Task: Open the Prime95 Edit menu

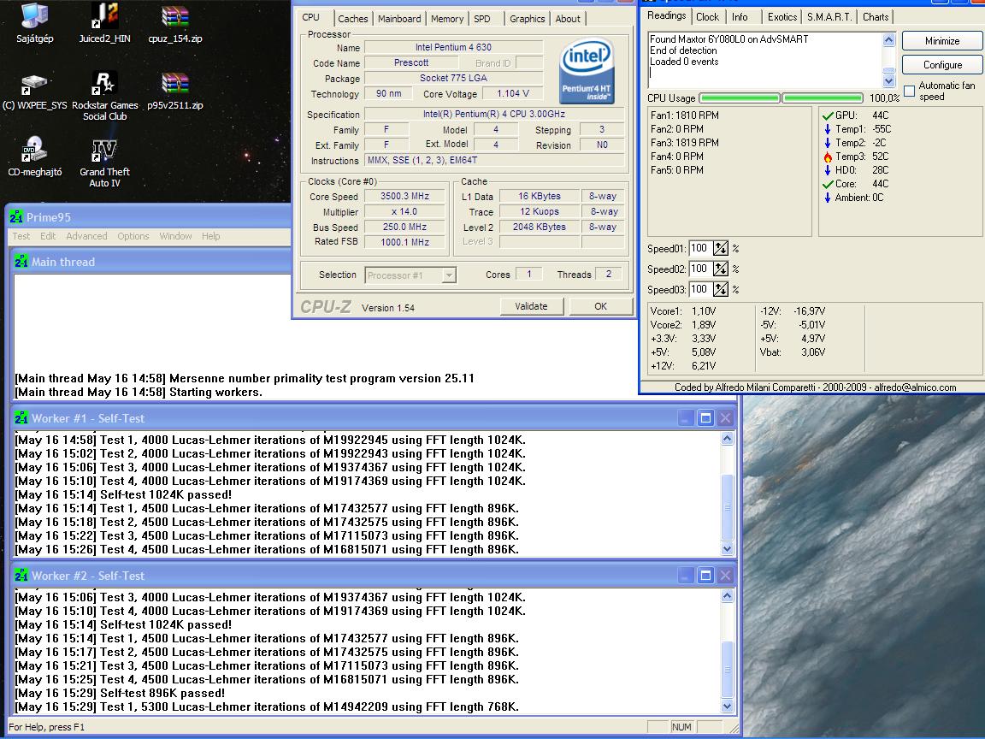Action: pyautogui.click(x=48, y=236)
